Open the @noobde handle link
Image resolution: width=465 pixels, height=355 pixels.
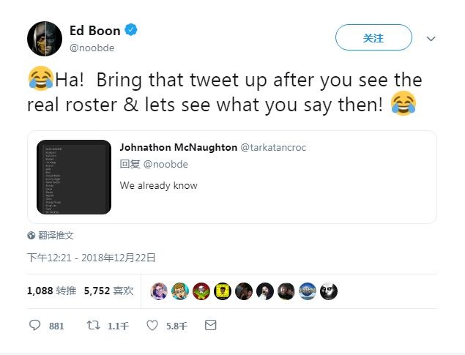tap(92, 48)
